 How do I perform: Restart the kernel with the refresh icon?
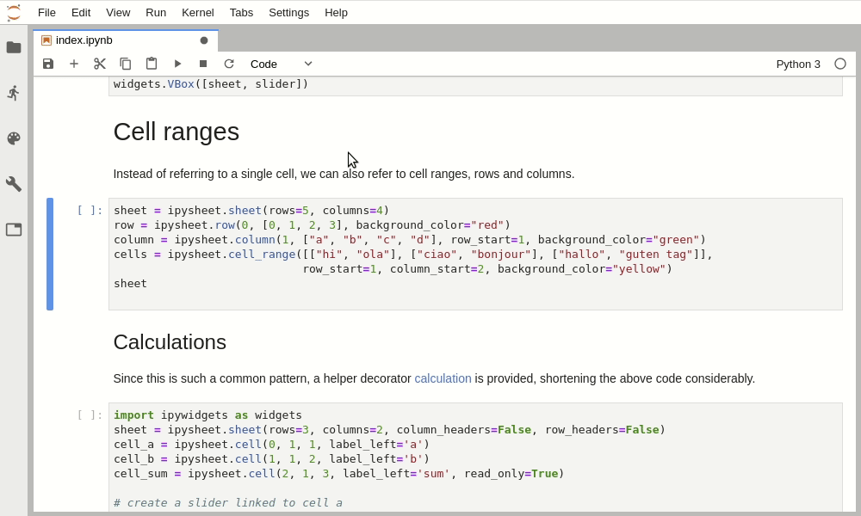[229, 64]
